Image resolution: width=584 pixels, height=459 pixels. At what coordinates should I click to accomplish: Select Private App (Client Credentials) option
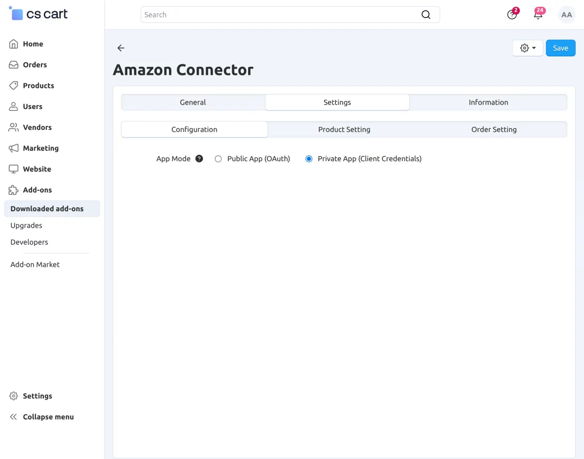click(309, 159)
